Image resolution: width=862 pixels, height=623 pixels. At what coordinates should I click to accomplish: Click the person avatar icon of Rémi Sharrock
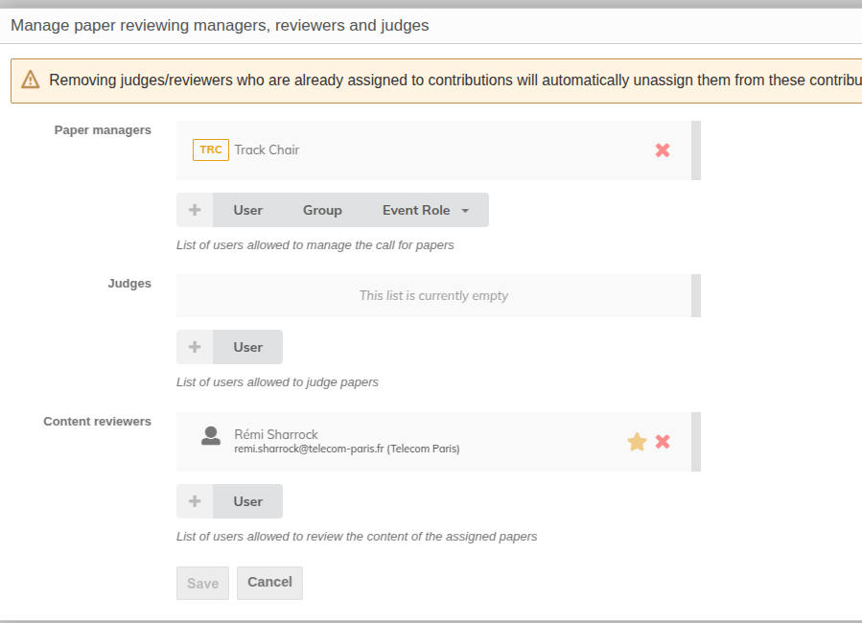[211, 436]
